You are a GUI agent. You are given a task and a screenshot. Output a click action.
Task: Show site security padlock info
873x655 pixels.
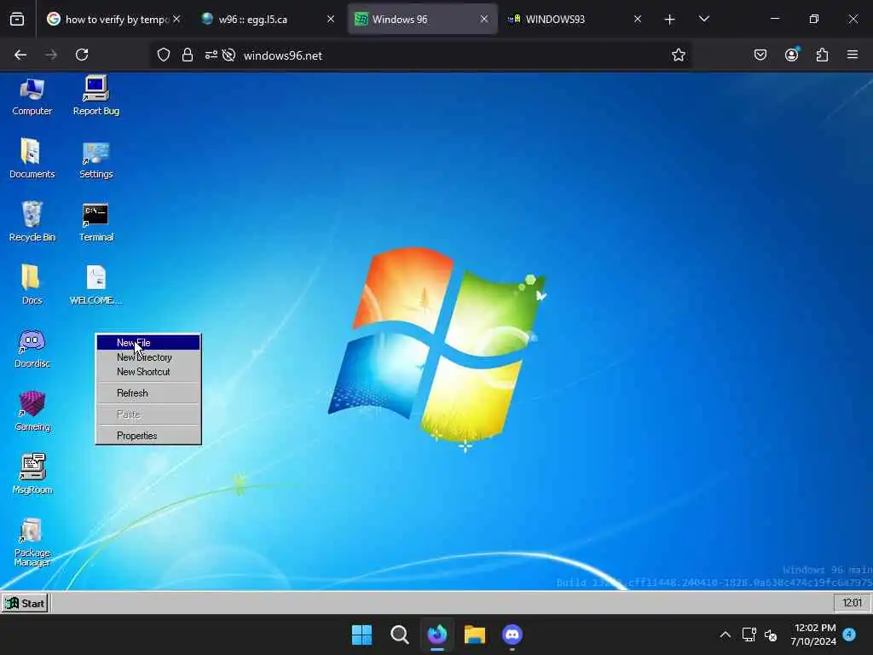tap(188, 55)
